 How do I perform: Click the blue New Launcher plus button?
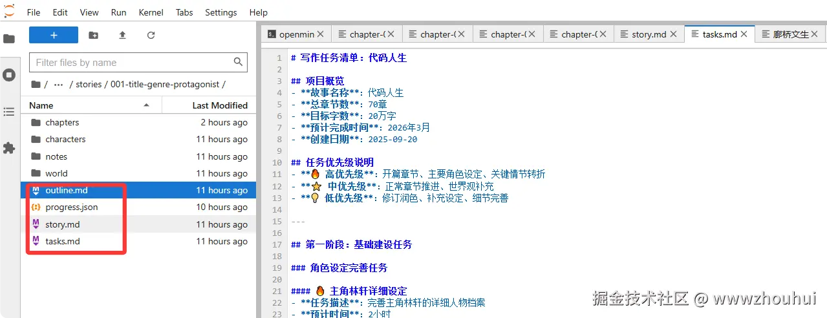pyautogui.click(x=54, y=35)
